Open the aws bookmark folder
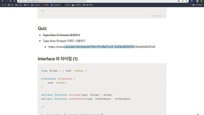Viewport: 204px width, 115px height. [x=11, y=5]
